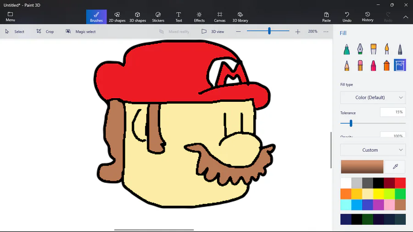Choose the black color swatch
Screen dimensions: 413x232
point(379,183)
